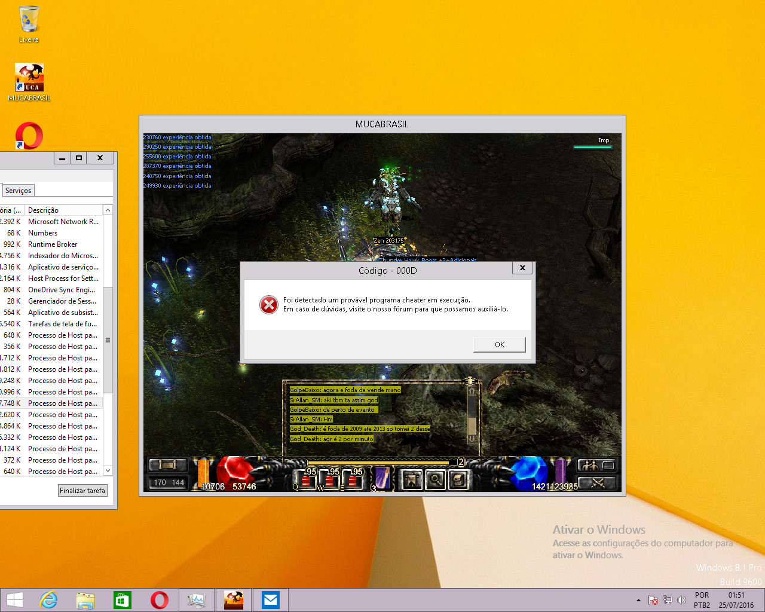Image resolution: width=765 pixels, height=612 pixels.
Task: Open the character info icon in game HUD
Action: pos(412,479)
